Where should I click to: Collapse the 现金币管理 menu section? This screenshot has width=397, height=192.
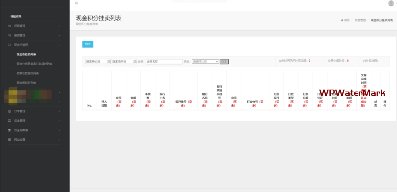point(59,45)
